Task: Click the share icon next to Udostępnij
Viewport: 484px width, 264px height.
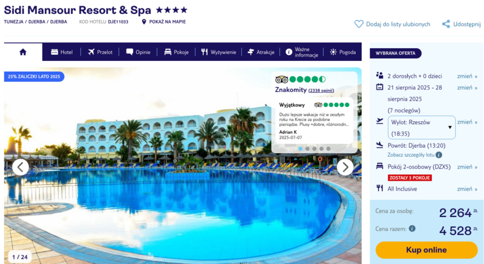Action: coord(446,24)
